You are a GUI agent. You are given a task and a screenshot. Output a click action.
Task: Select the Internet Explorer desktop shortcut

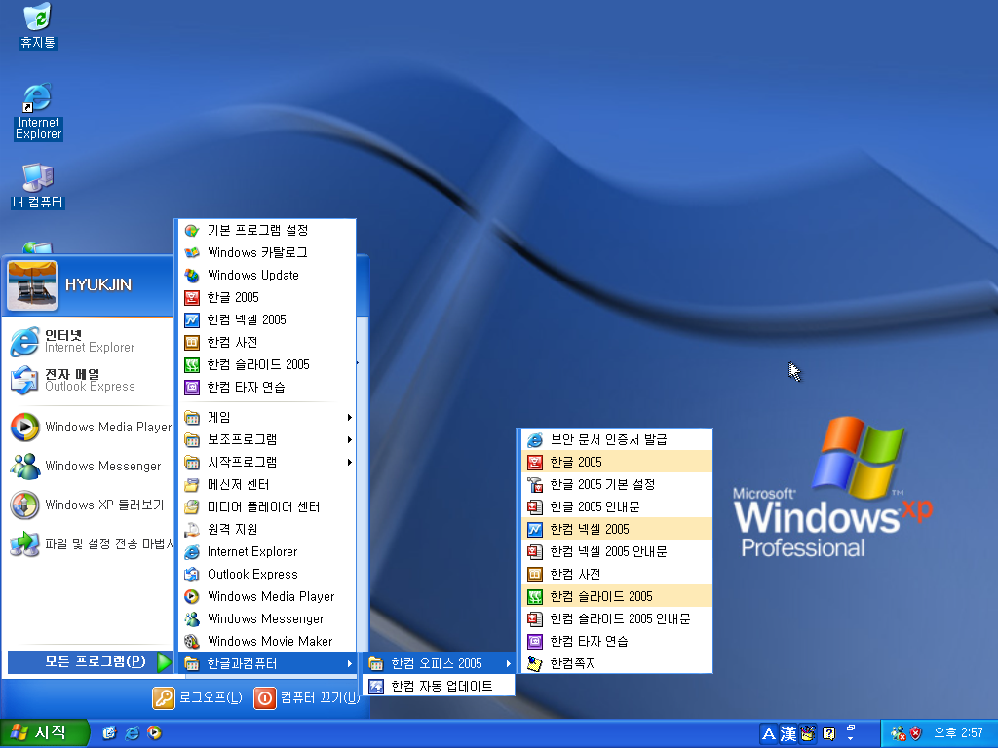(x=38, y=111)
